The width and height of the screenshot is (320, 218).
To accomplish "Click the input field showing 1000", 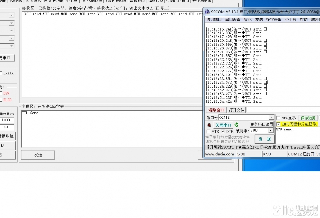I will pos(7,120).
